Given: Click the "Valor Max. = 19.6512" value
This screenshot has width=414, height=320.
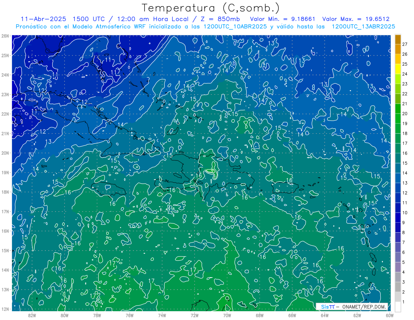Looking at the screenshot, I should pos(356,19).
